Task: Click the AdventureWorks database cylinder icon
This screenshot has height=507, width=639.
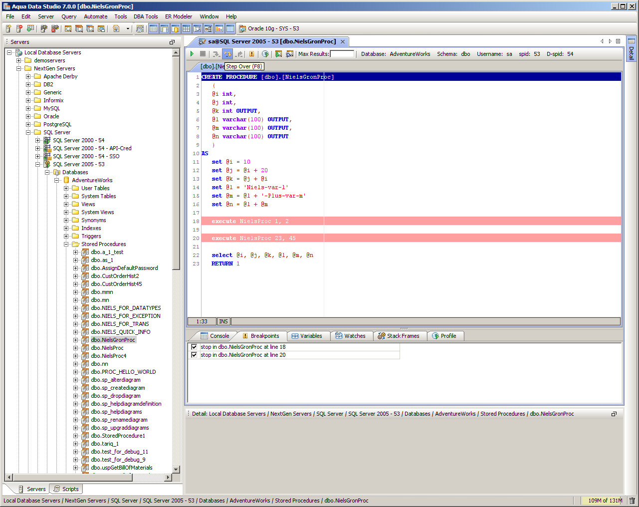Action: point(66,180)
